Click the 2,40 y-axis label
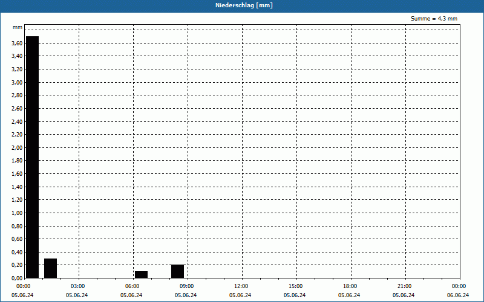484x302 pixels. (17, 122)
